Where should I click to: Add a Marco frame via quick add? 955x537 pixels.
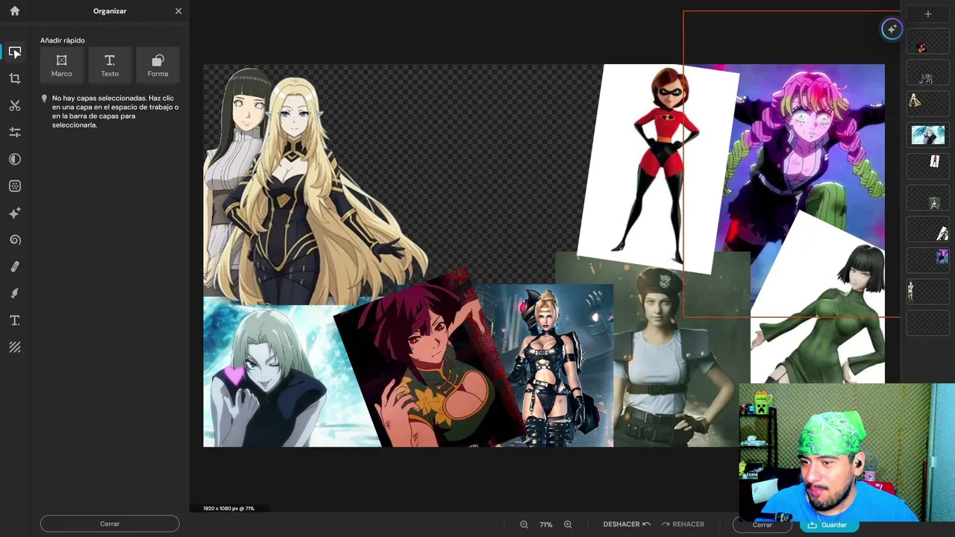tap(62, 65)
